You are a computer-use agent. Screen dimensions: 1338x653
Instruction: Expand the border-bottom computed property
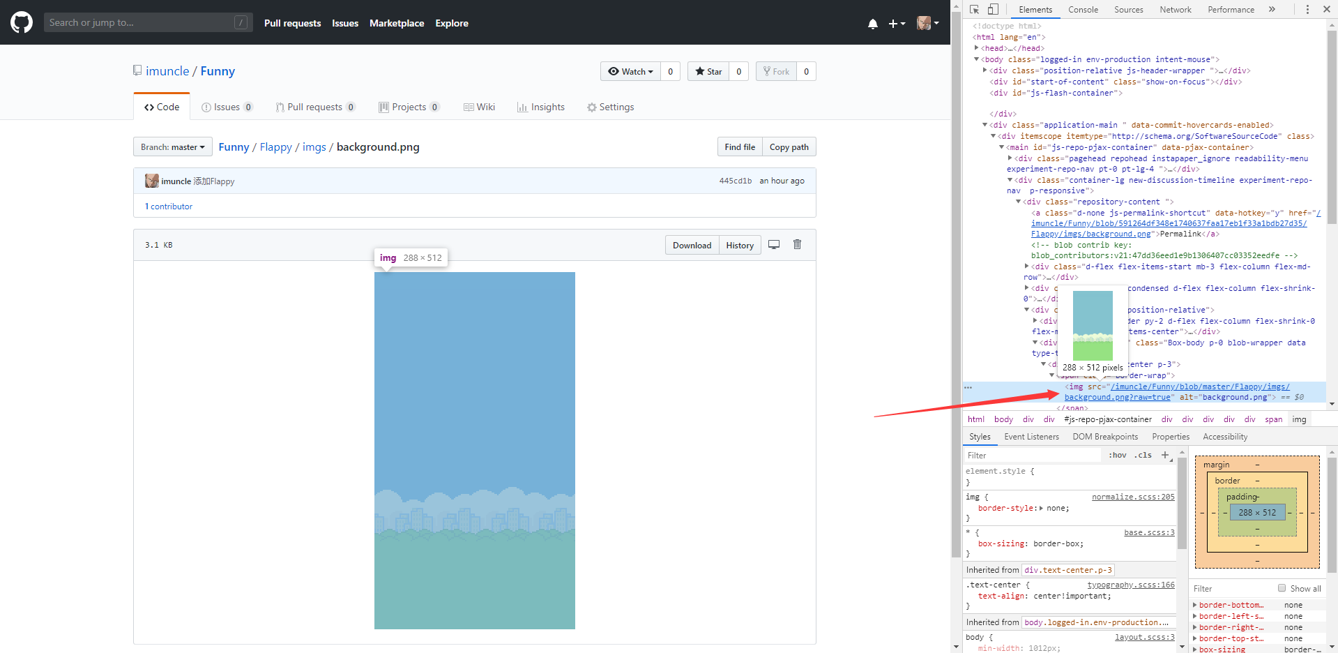[1195, 605]
